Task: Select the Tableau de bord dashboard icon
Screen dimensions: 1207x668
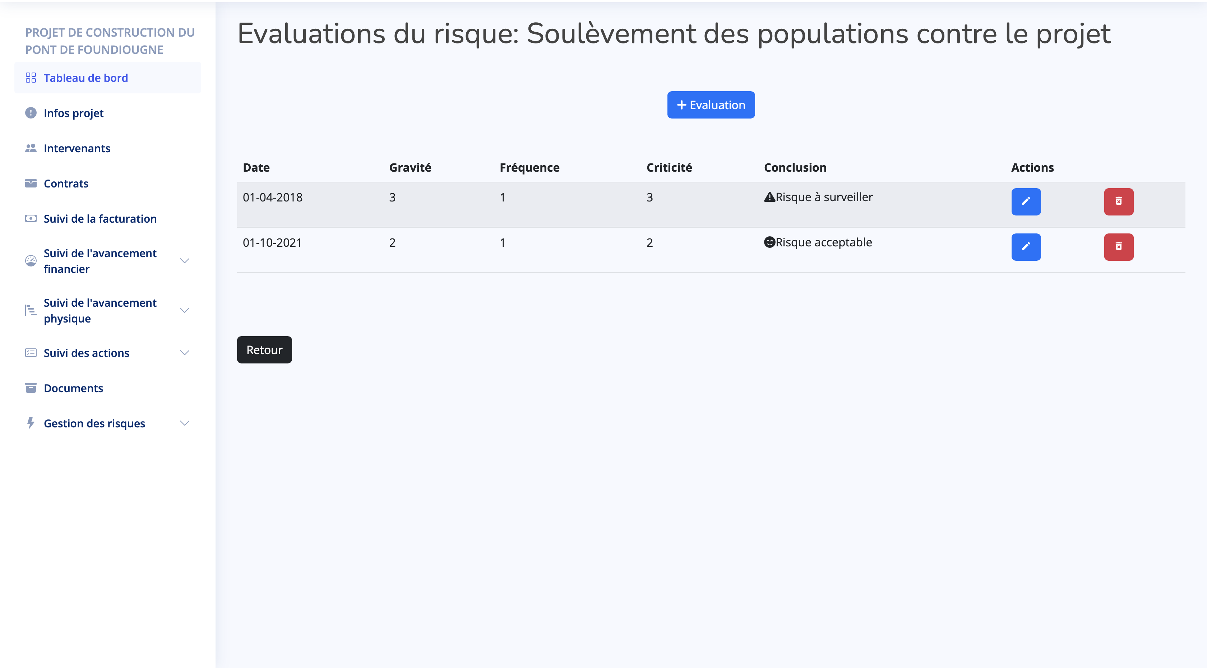Action: point(31,77)
